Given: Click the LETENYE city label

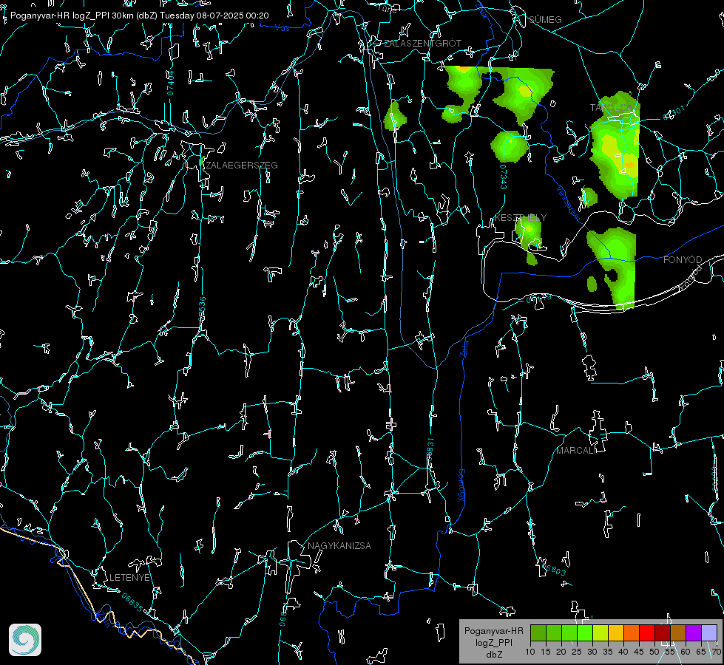Looking at the screenshot, I should [x=129, y=578].
